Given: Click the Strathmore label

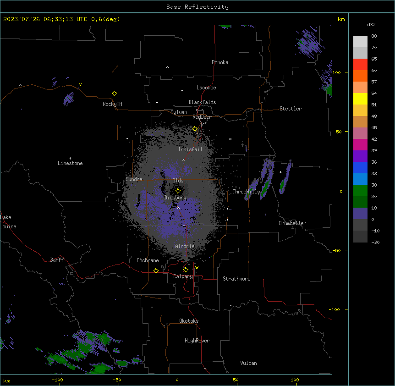Looking at the screenshot, I should [236, 279].
